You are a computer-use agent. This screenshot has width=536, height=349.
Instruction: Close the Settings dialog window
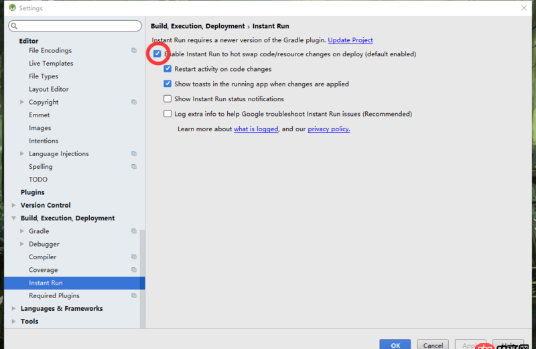(x=524, y=8)
